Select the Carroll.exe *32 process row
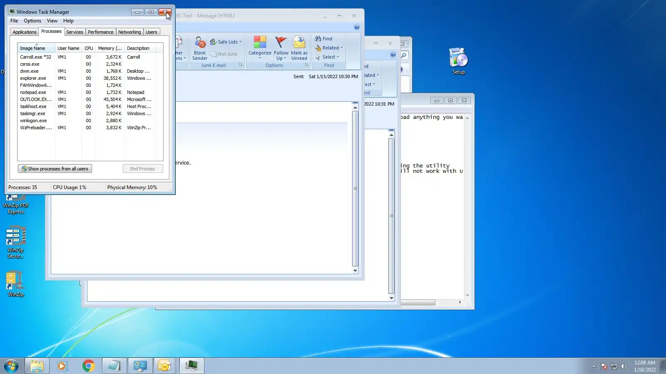The image size is (666, 374). click(90, 57)
